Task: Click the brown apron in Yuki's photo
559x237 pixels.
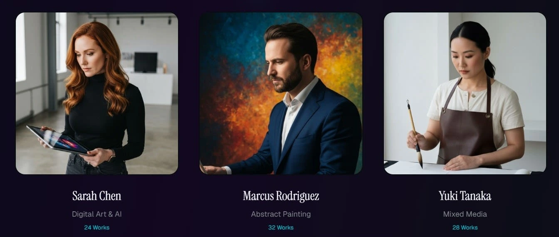Action: 468,133
